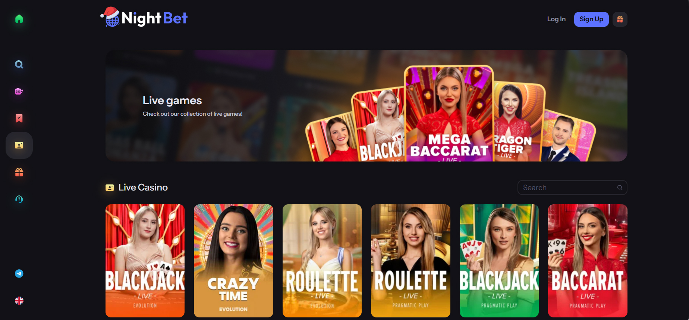Open the red bookmark favorites icon
Viewport: 689px width, 320px height.
[x=19, y=118]
